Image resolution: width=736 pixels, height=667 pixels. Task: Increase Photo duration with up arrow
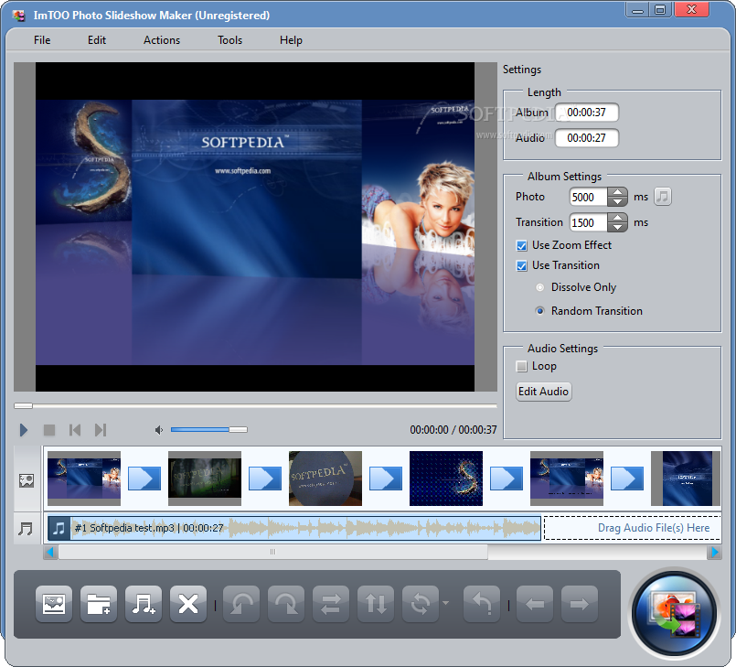pyautogui.click(x=618, y=192)
